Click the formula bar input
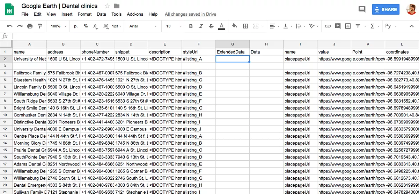Screen dimensions: 419x194 215,36
